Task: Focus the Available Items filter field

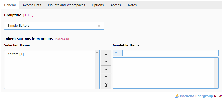Action: tap(170, 53)
